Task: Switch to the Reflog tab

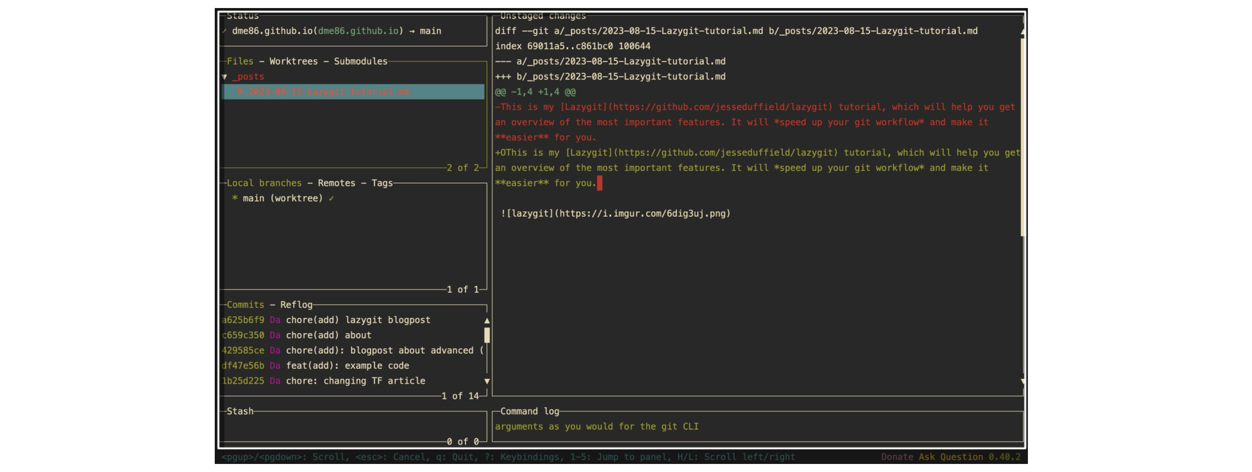Action: click(x=296, y=305)
